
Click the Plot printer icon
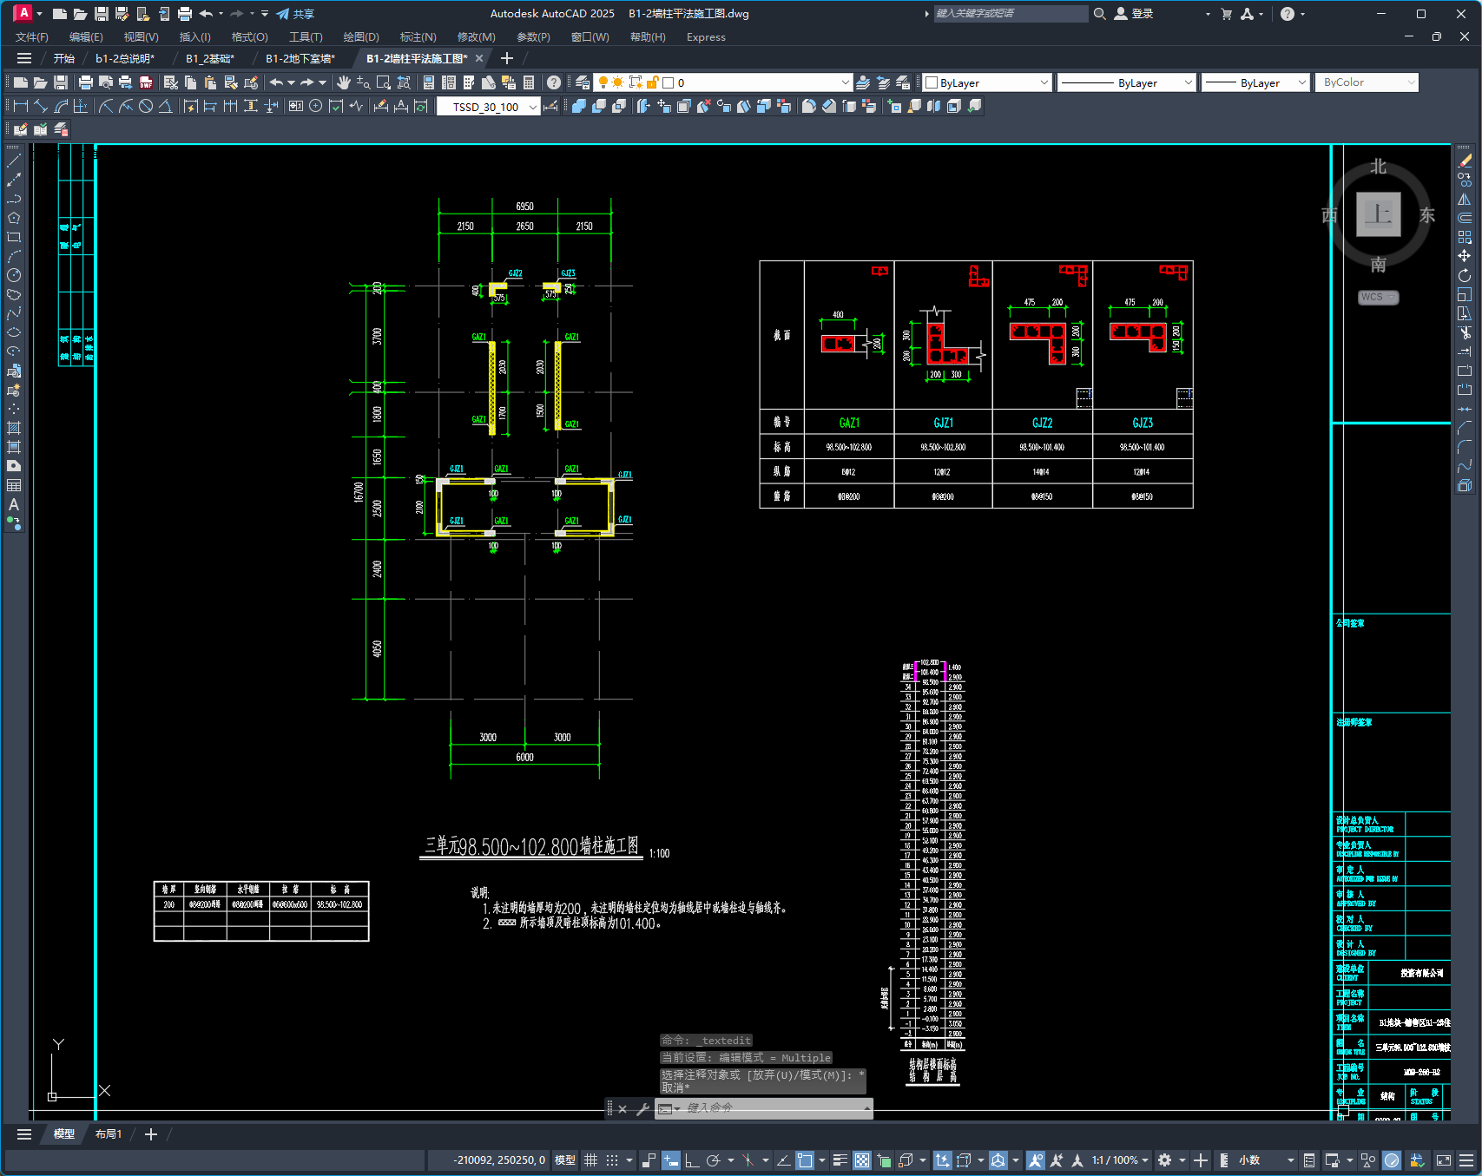[85, 82]
